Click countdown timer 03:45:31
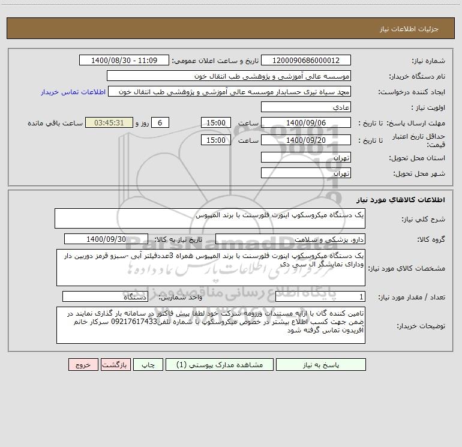This screenshot has height=447, width=462. point(109,122)
